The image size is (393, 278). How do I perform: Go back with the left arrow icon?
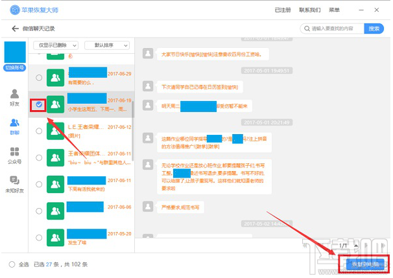point(15,29)
